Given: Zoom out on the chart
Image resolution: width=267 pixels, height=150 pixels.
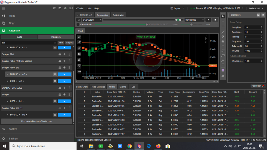Looking at the screenshot, I should 79,42.
